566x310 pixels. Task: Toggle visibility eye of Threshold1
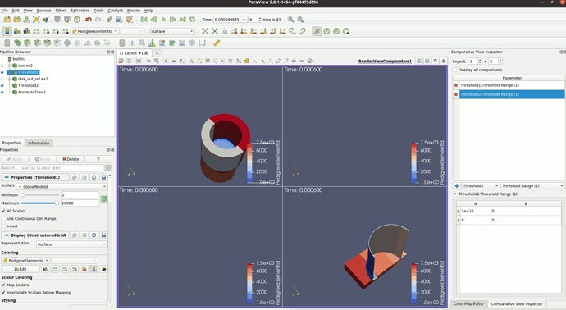(x=2, y=72)
